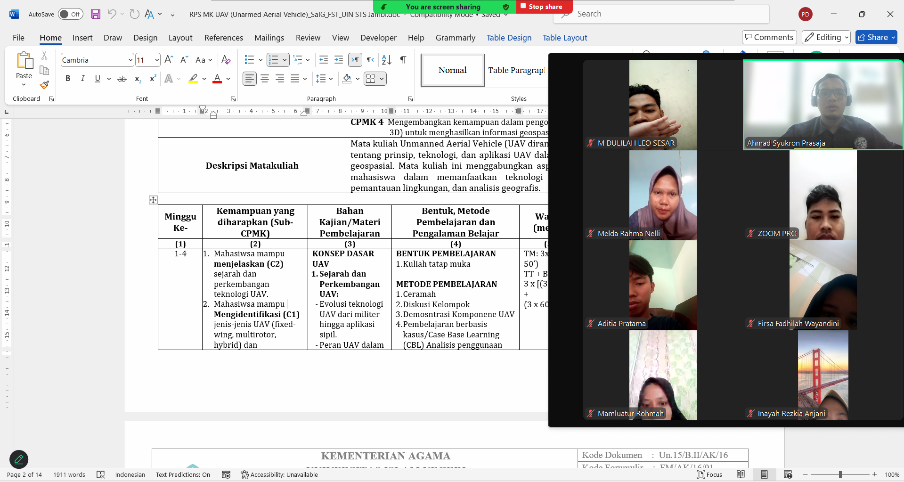Clear all formatting icon
Image resolution: width=904 pixels, height=482 pixels.
[x=226, y=60]
